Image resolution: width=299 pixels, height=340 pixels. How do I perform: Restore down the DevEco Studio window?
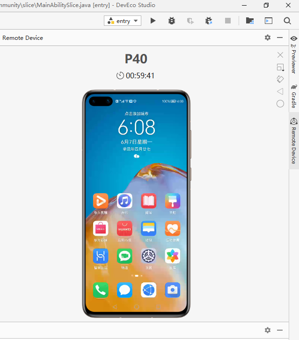tap(266, 5)
